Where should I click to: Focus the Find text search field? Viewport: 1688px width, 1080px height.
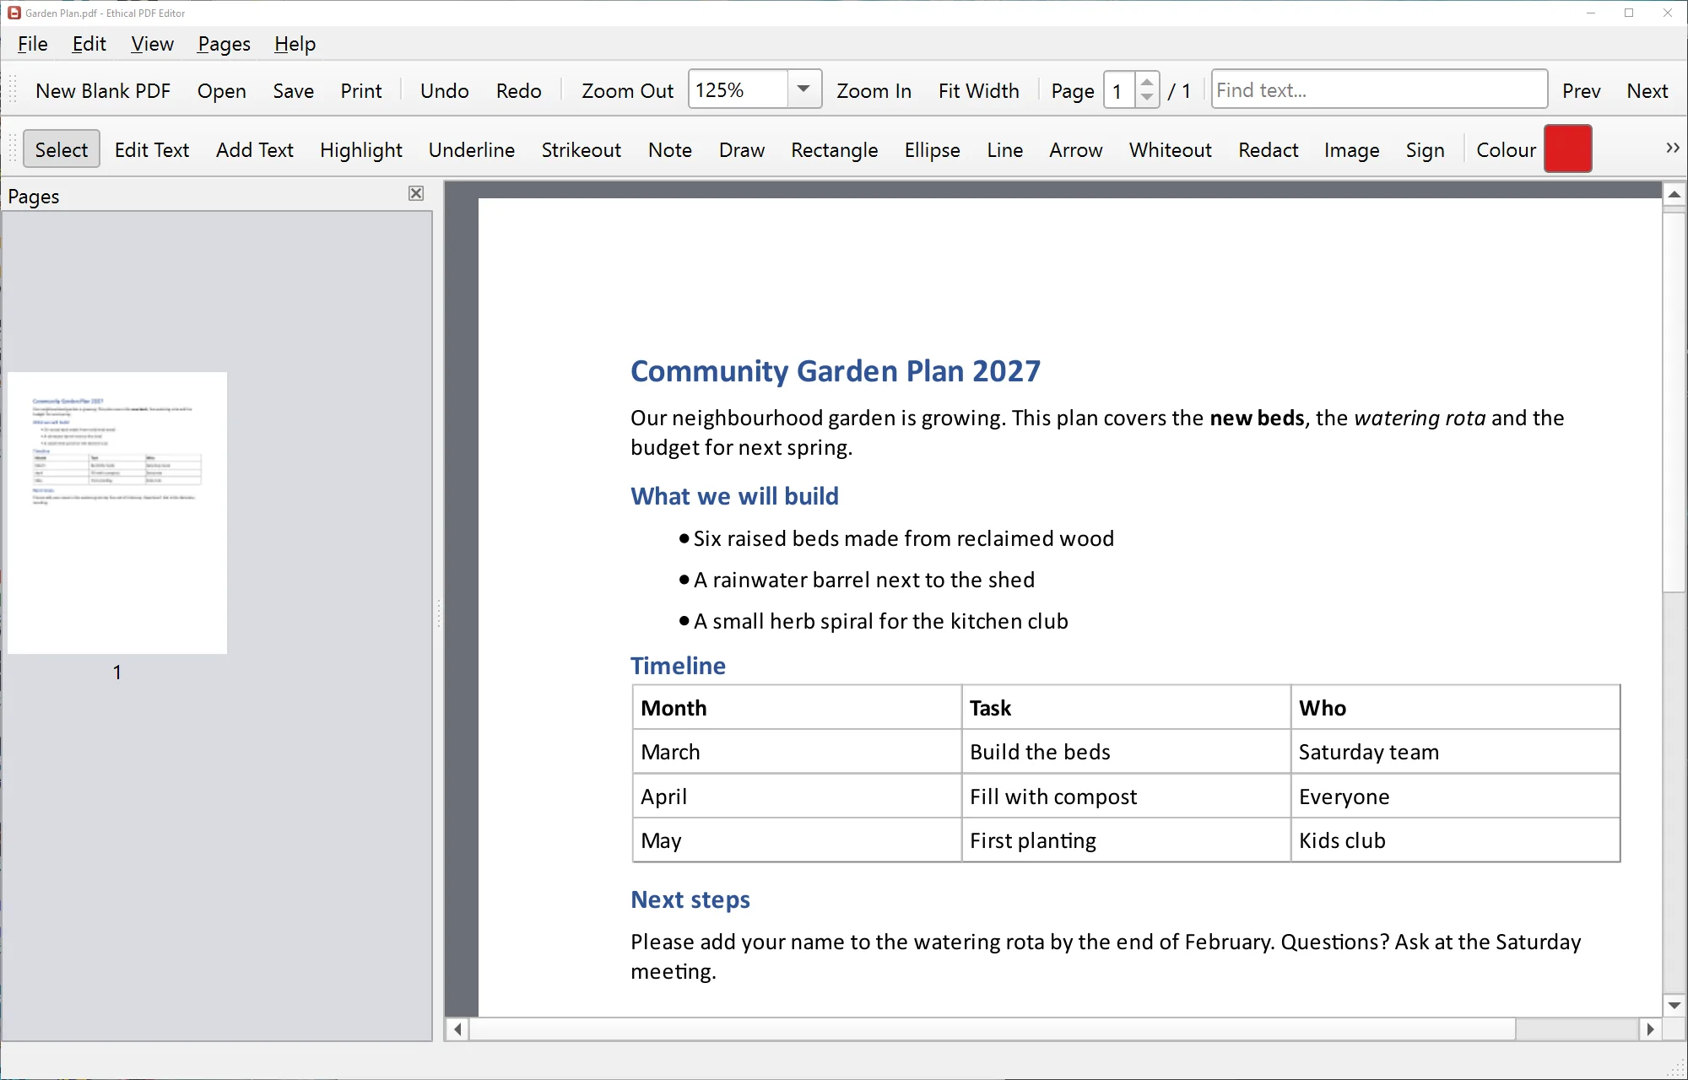click(1379, 89)
